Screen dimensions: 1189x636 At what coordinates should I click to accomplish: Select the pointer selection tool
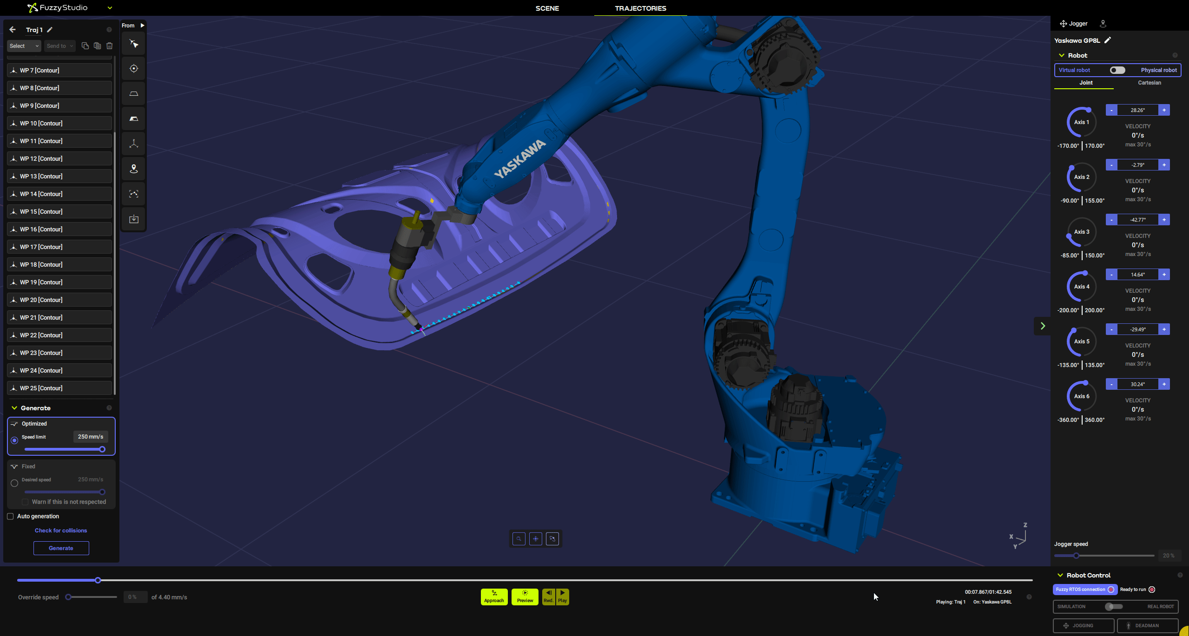tap(134, 44)
